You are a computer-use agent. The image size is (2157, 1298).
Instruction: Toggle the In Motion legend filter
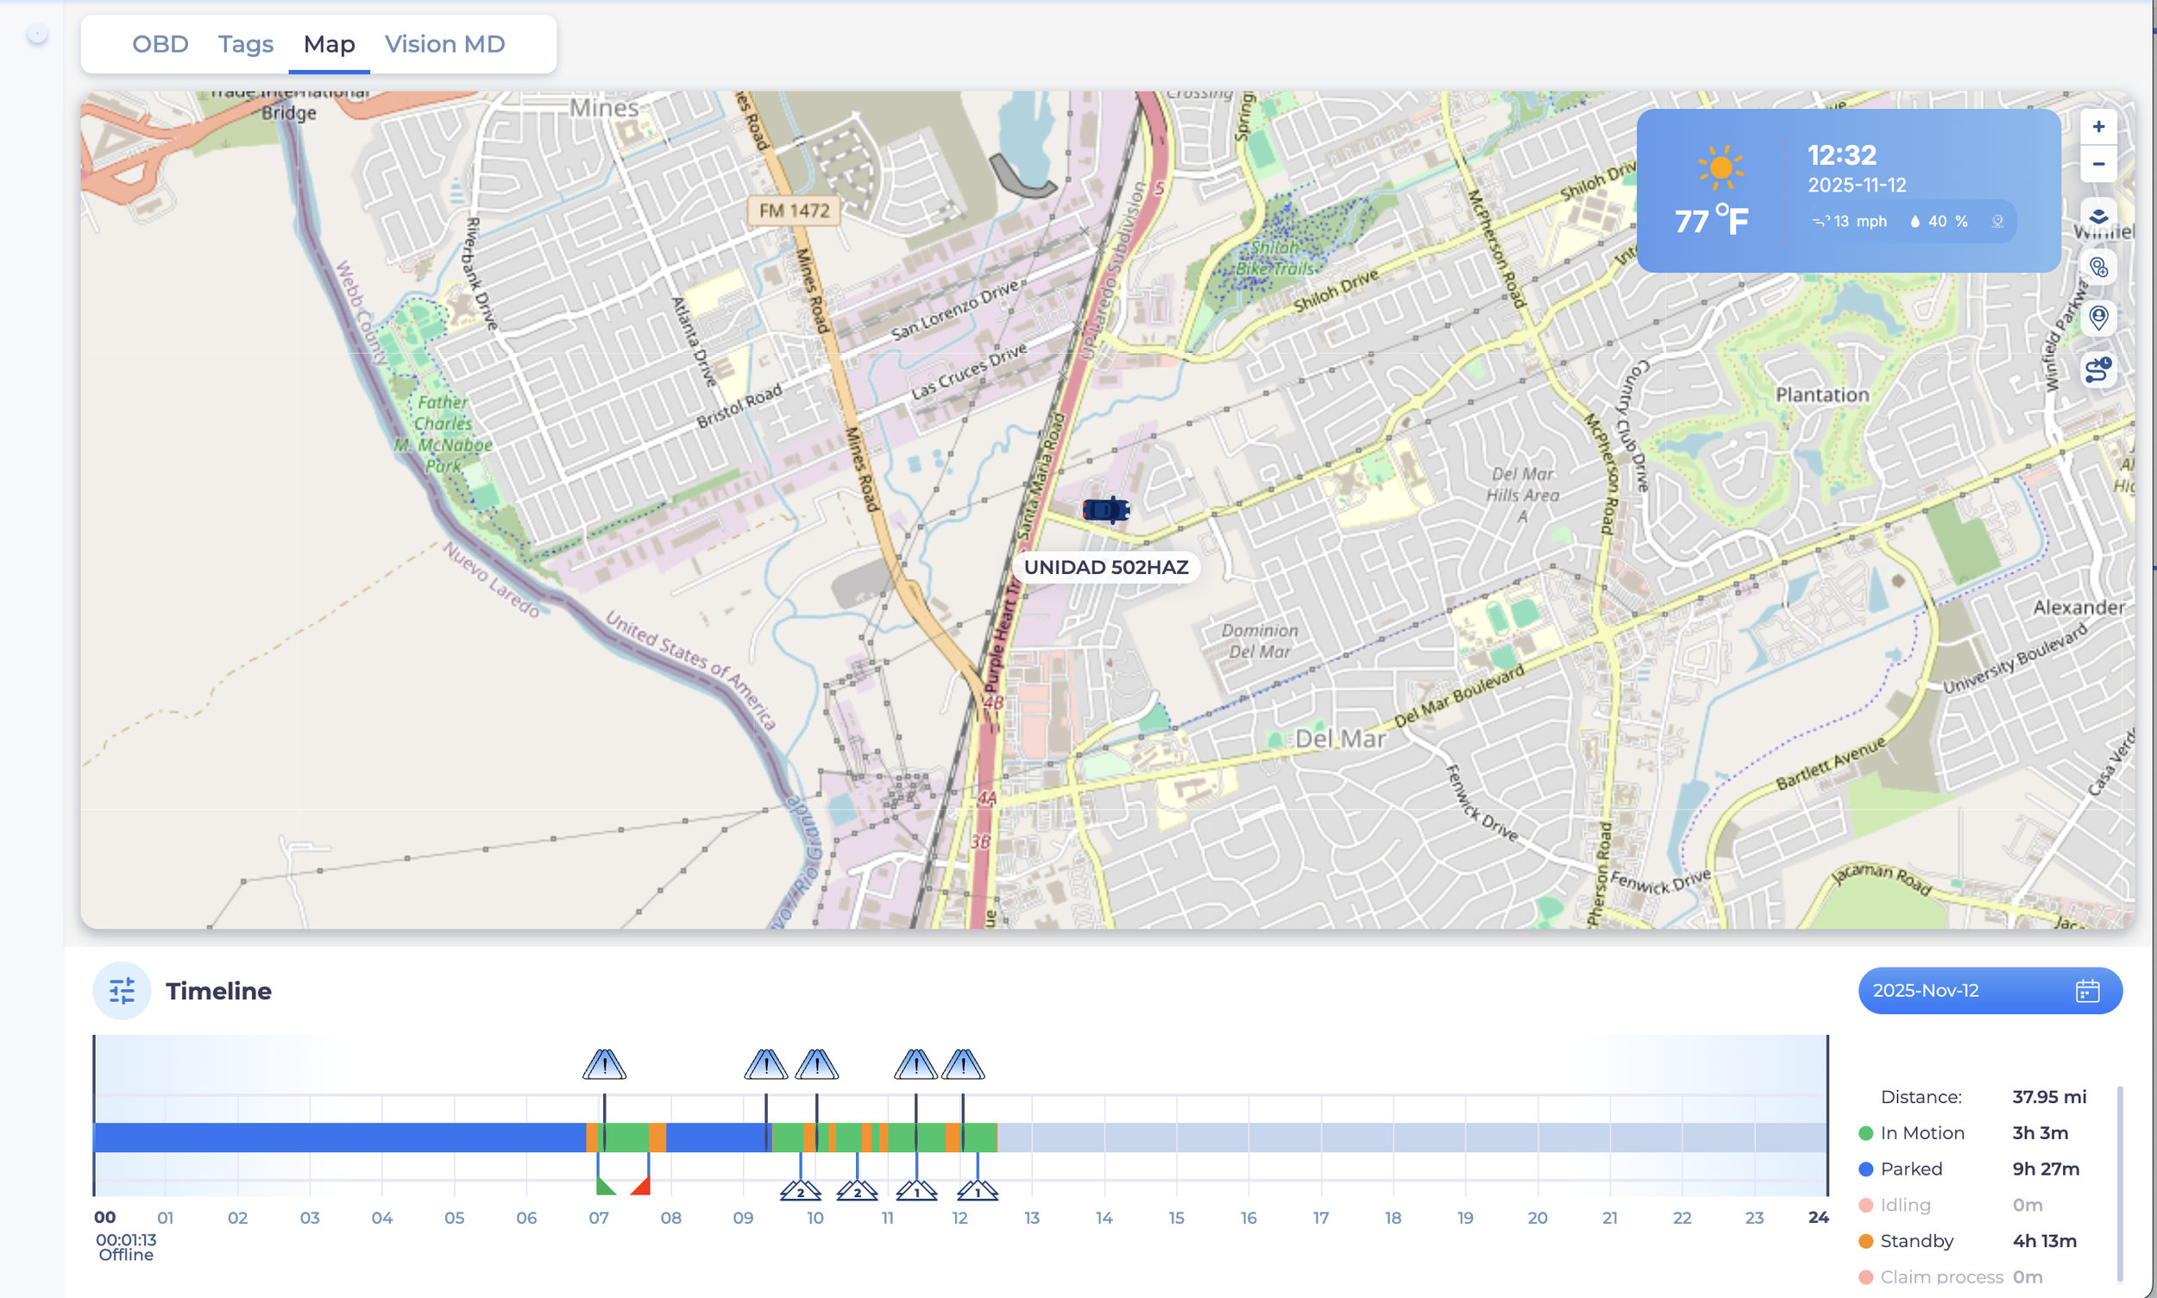(x=1921, y=1132)
